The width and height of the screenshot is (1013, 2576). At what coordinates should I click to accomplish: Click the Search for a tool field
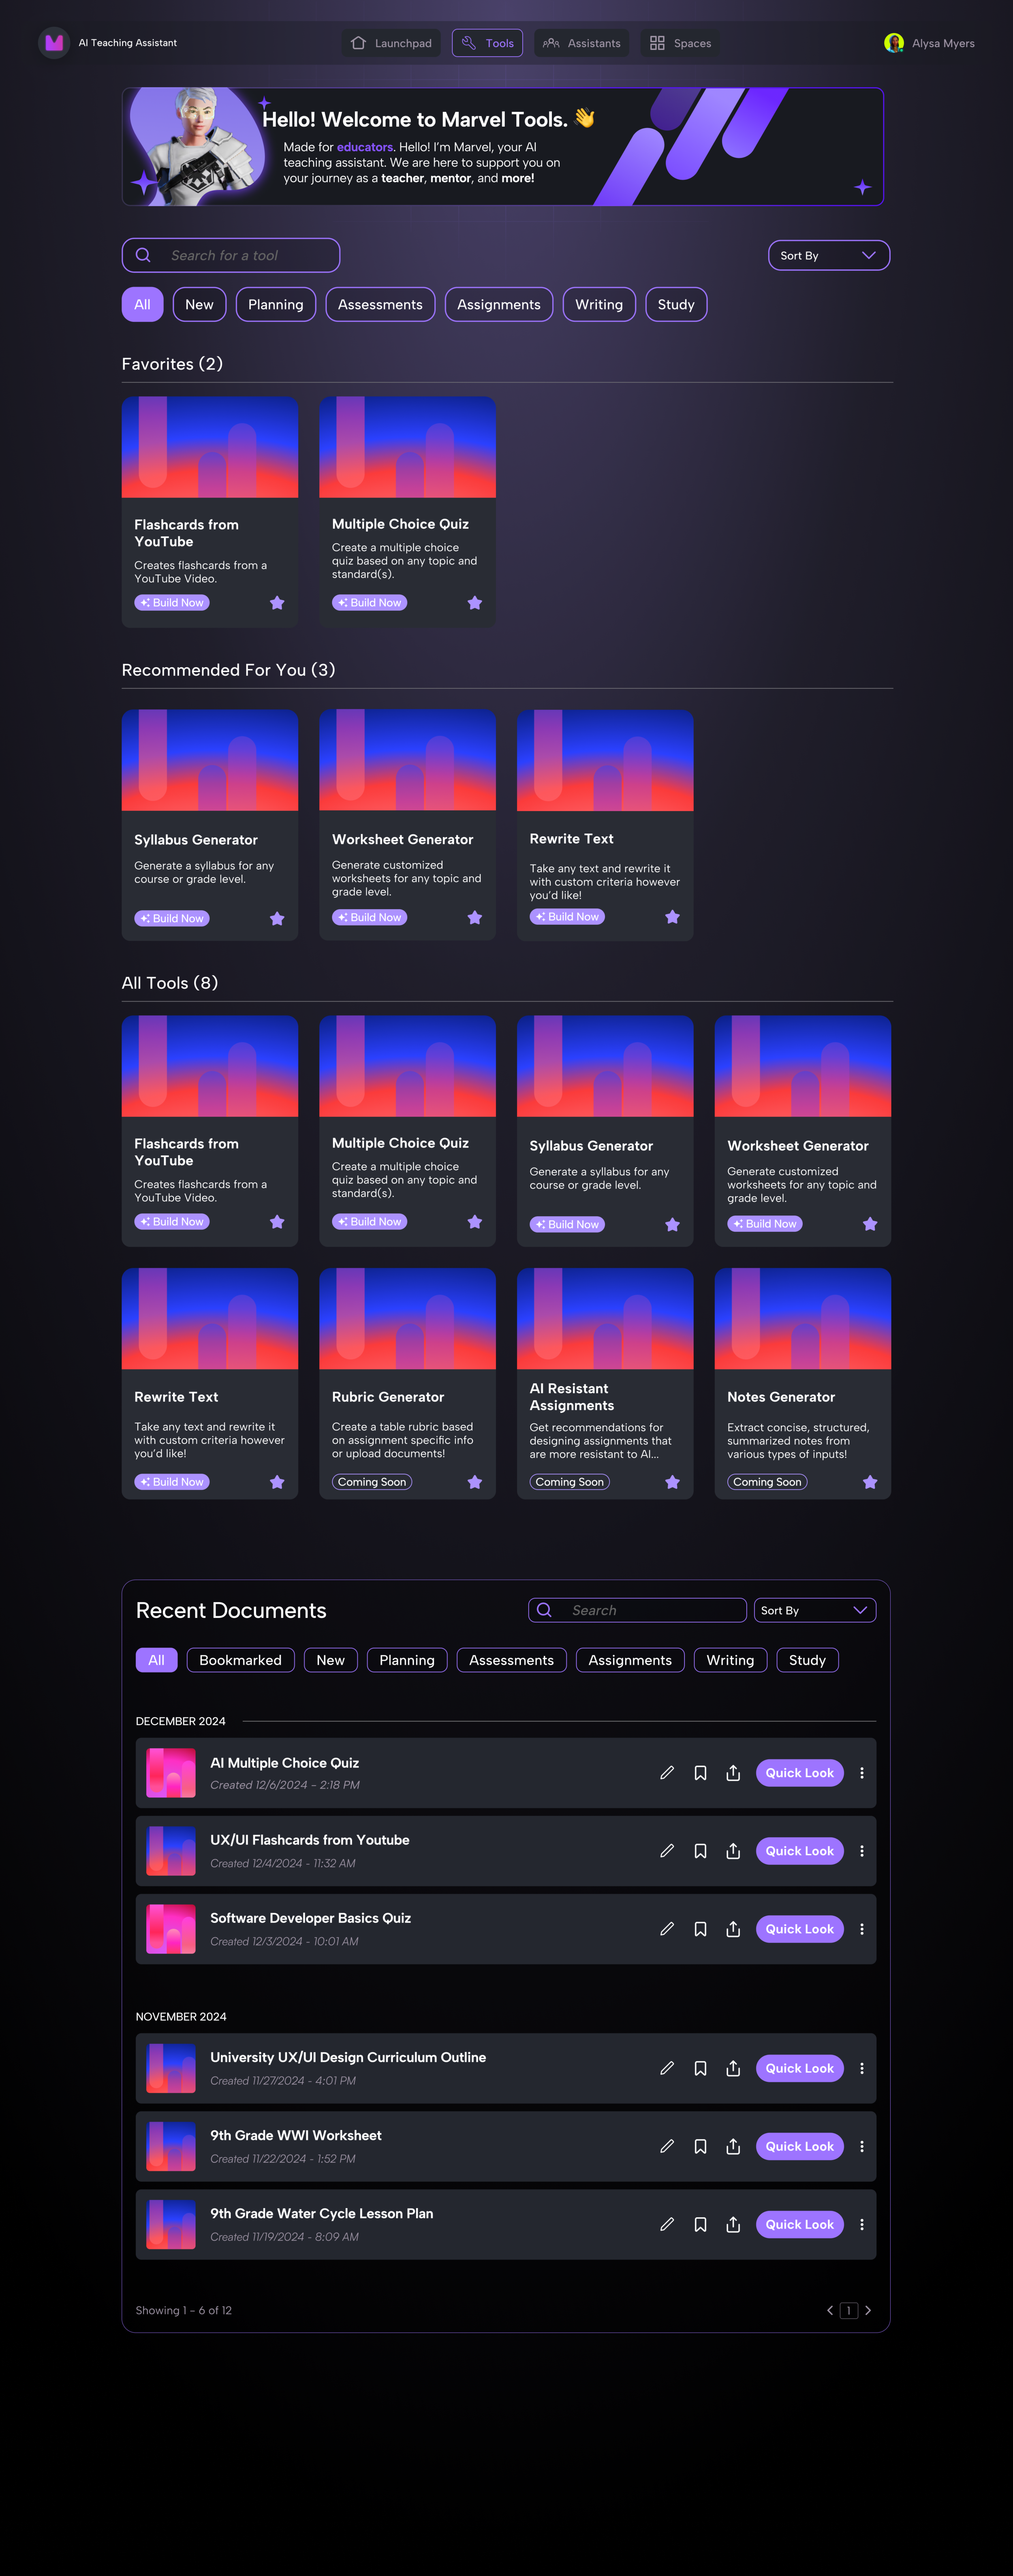coord(231,255)
